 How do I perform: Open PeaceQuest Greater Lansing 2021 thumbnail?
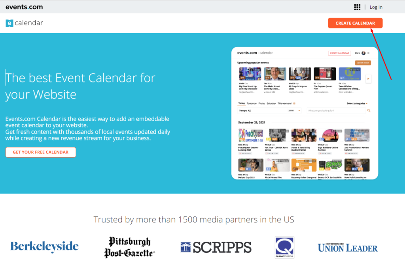250,135
